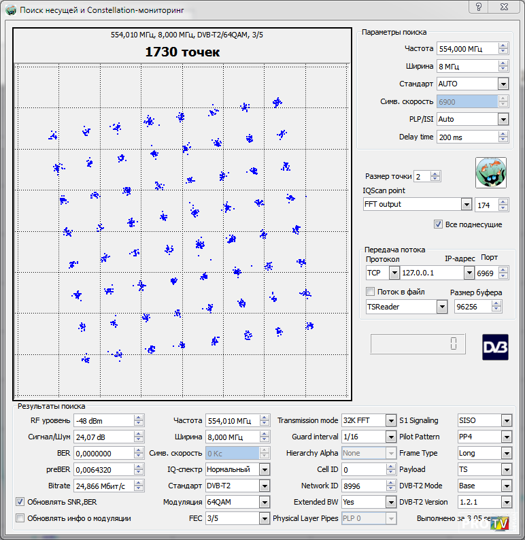This screenshot has width=525, height=540.
Task: Open the Стандарт AUTO dropdown
Action: (503, 84)
